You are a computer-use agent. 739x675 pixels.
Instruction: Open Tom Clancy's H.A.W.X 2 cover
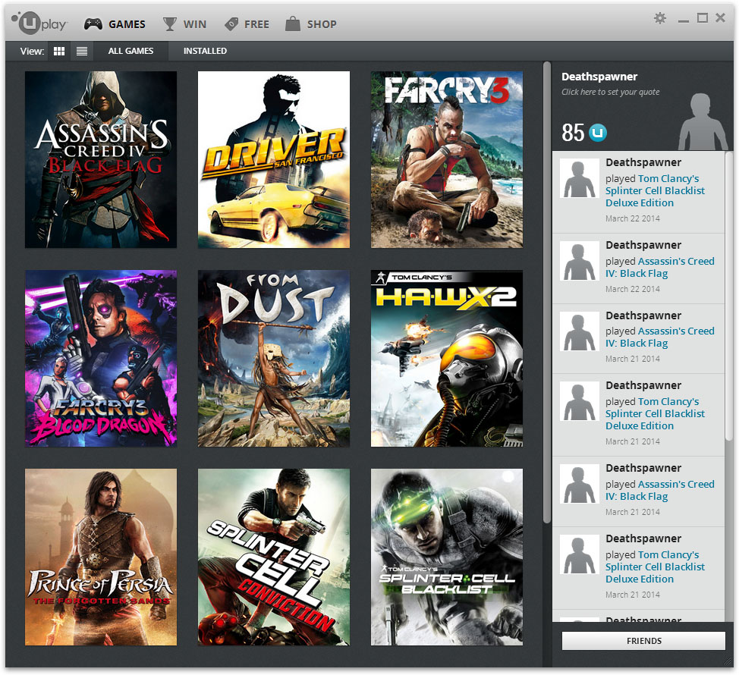tap(447, 359)
